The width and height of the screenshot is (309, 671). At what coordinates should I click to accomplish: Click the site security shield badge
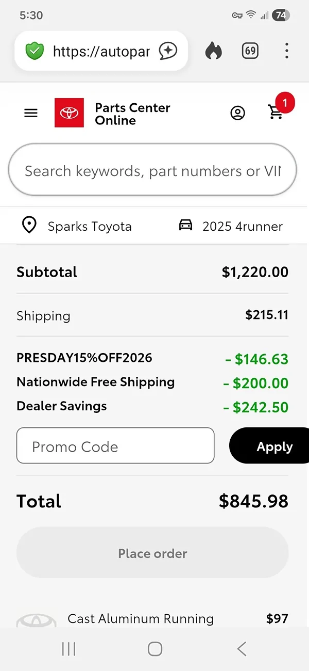pos(34,51)
